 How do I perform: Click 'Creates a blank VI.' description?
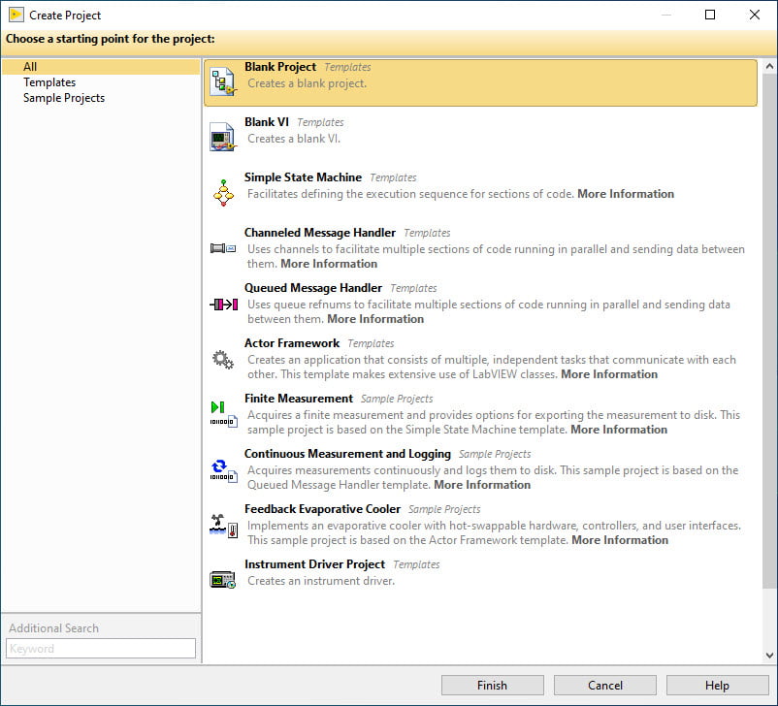[x=294, y=139]
